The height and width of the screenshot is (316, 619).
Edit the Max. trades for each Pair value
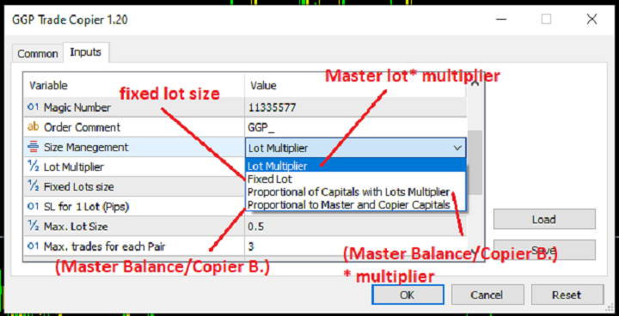click(355, 246)
